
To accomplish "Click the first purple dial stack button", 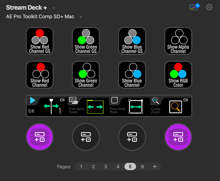I will coord(40,137).
